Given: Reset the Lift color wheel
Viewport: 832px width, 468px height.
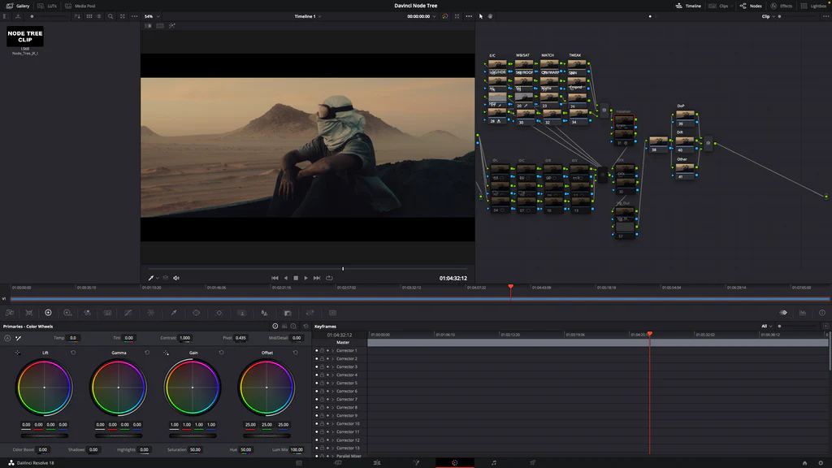Looking at the screenshot, I should click(x=73, y=353).
